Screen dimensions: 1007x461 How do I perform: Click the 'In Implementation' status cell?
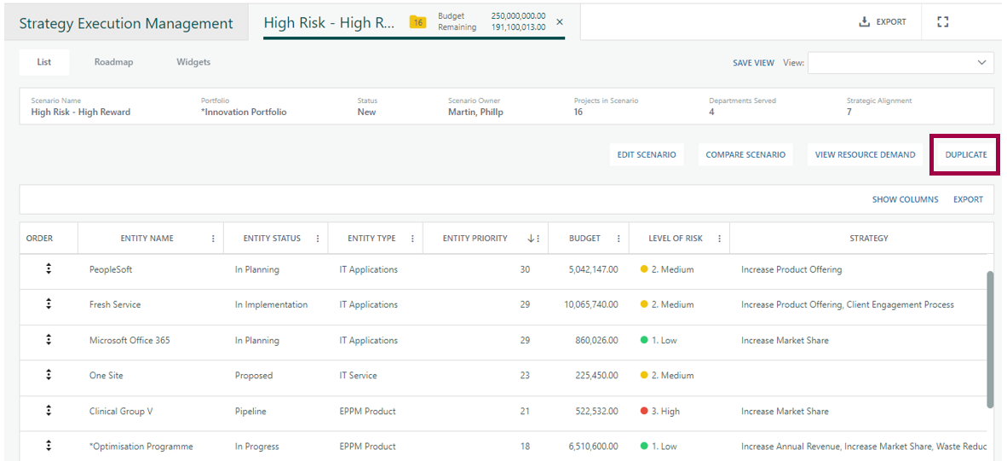271,305
